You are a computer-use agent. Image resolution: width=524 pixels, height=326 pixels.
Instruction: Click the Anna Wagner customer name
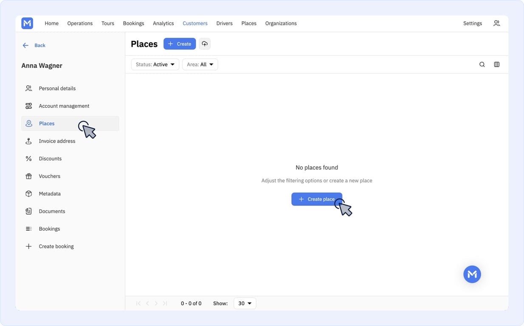point(42,66)
